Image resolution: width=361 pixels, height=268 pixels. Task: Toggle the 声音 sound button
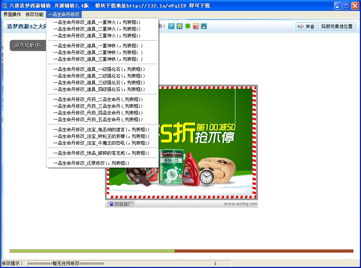tap(306, 26)
